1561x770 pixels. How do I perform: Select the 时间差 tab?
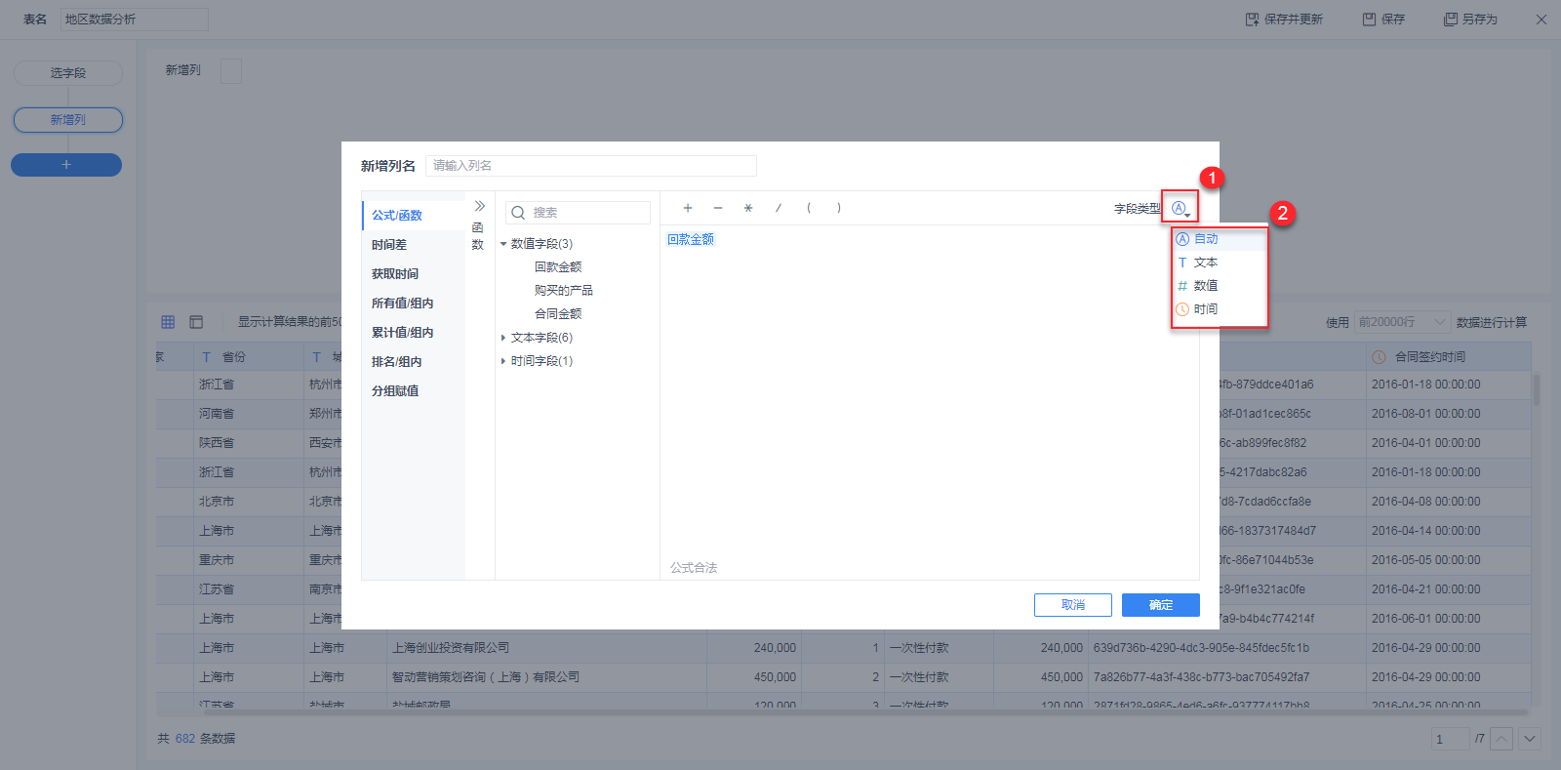point(413,245)
